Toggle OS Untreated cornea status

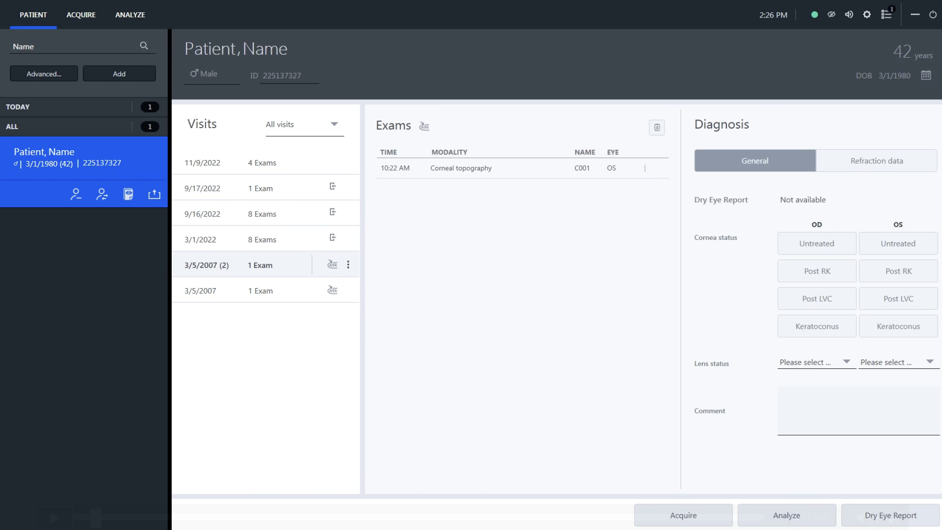pos(898,243)
